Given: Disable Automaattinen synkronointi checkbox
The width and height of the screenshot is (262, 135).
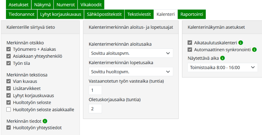Looking at the screenshot, I should pos(190,50).
